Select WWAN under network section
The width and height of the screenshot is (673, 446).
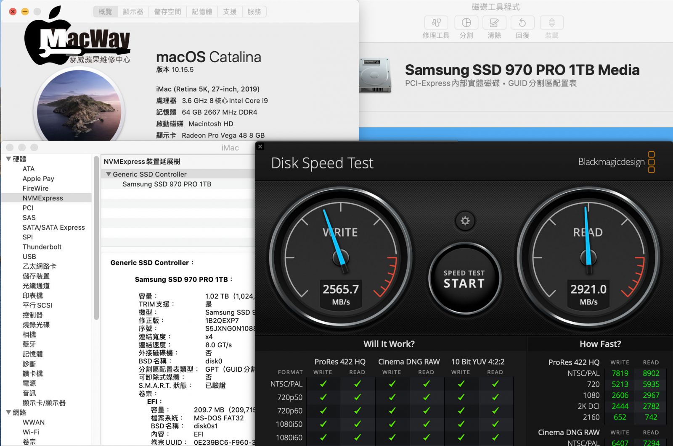(x=33, y=422)
